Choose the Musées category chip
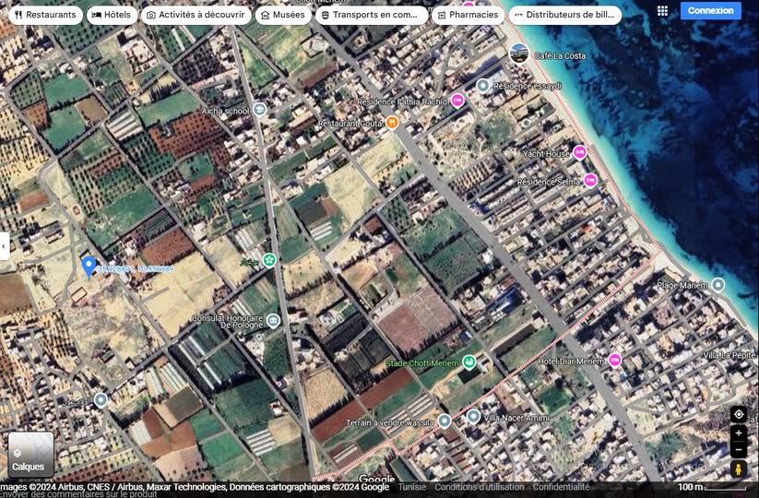 (282, 15)
